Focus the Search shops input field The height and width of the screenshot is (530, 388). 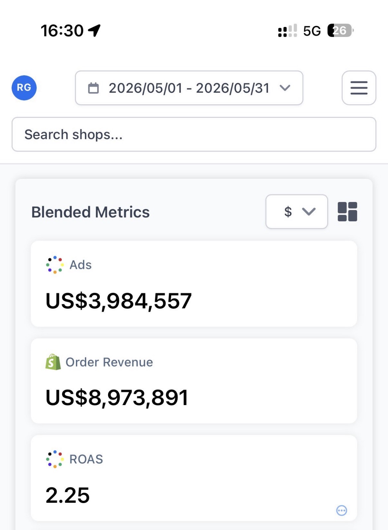(194, 135)
